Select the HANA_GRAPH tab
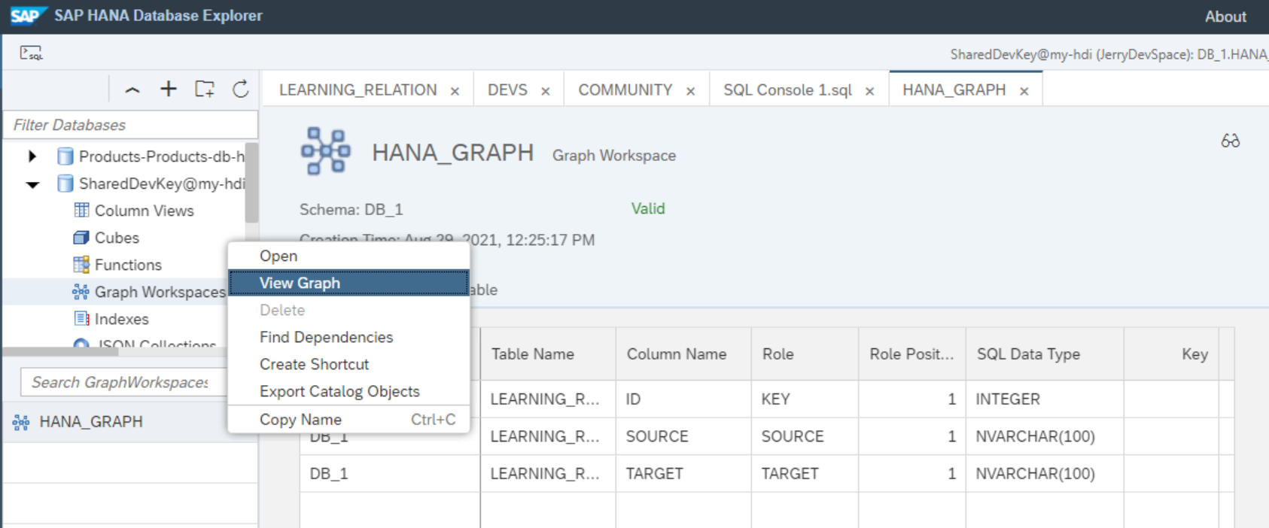The image size is (1269, 528). click(954, 90)
